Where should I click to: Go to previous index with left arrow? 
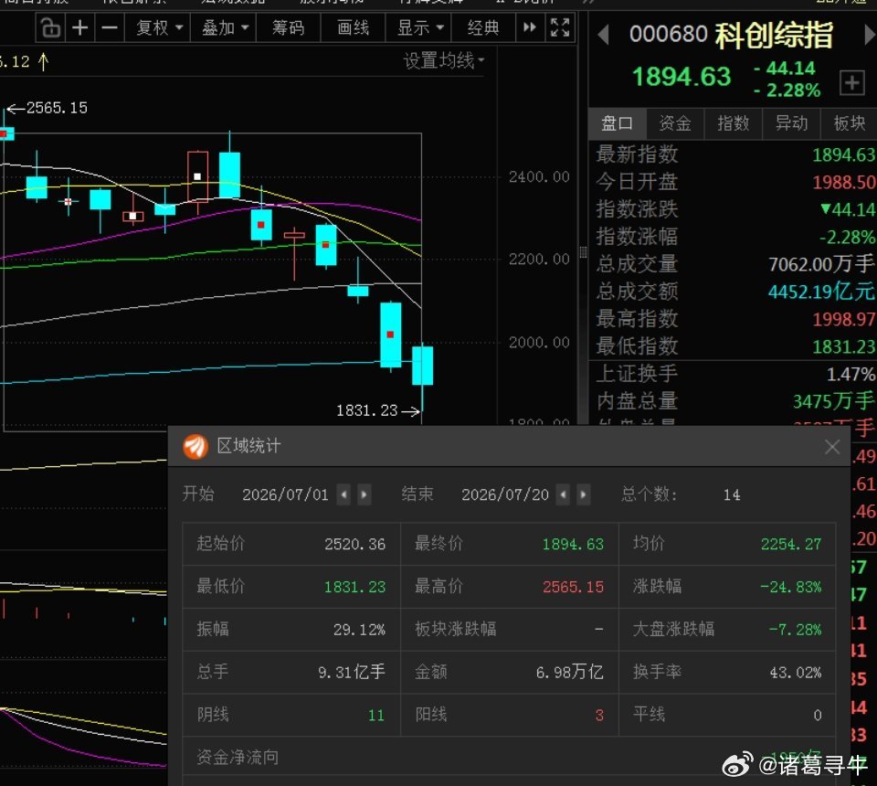(x=603, y=36)
